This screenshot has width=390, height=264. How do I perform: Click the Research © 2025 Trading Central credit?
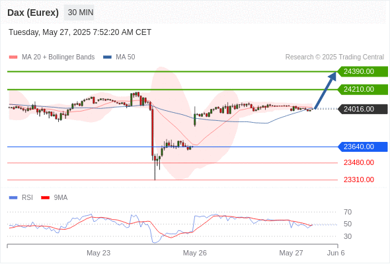(x=334, y=57)
